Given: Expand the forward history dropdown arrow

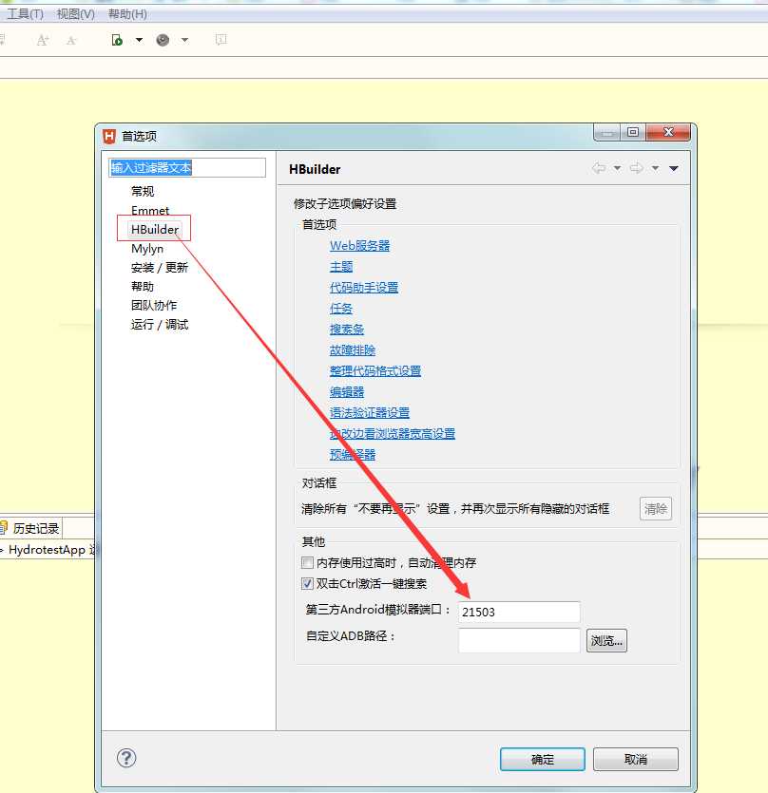Looking at the screenshot, I should (655, 168).
